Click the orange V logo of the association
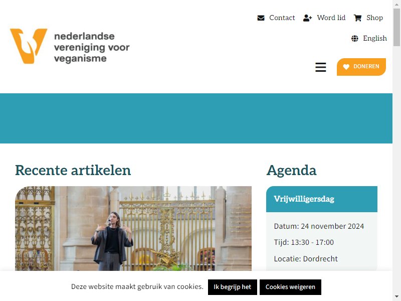 pos(29,46)
